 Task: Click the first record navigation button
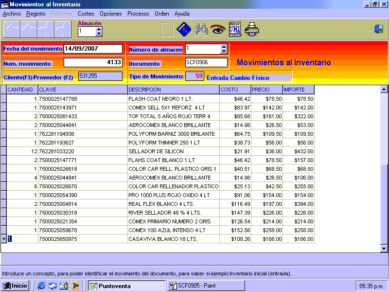[12, 30]
